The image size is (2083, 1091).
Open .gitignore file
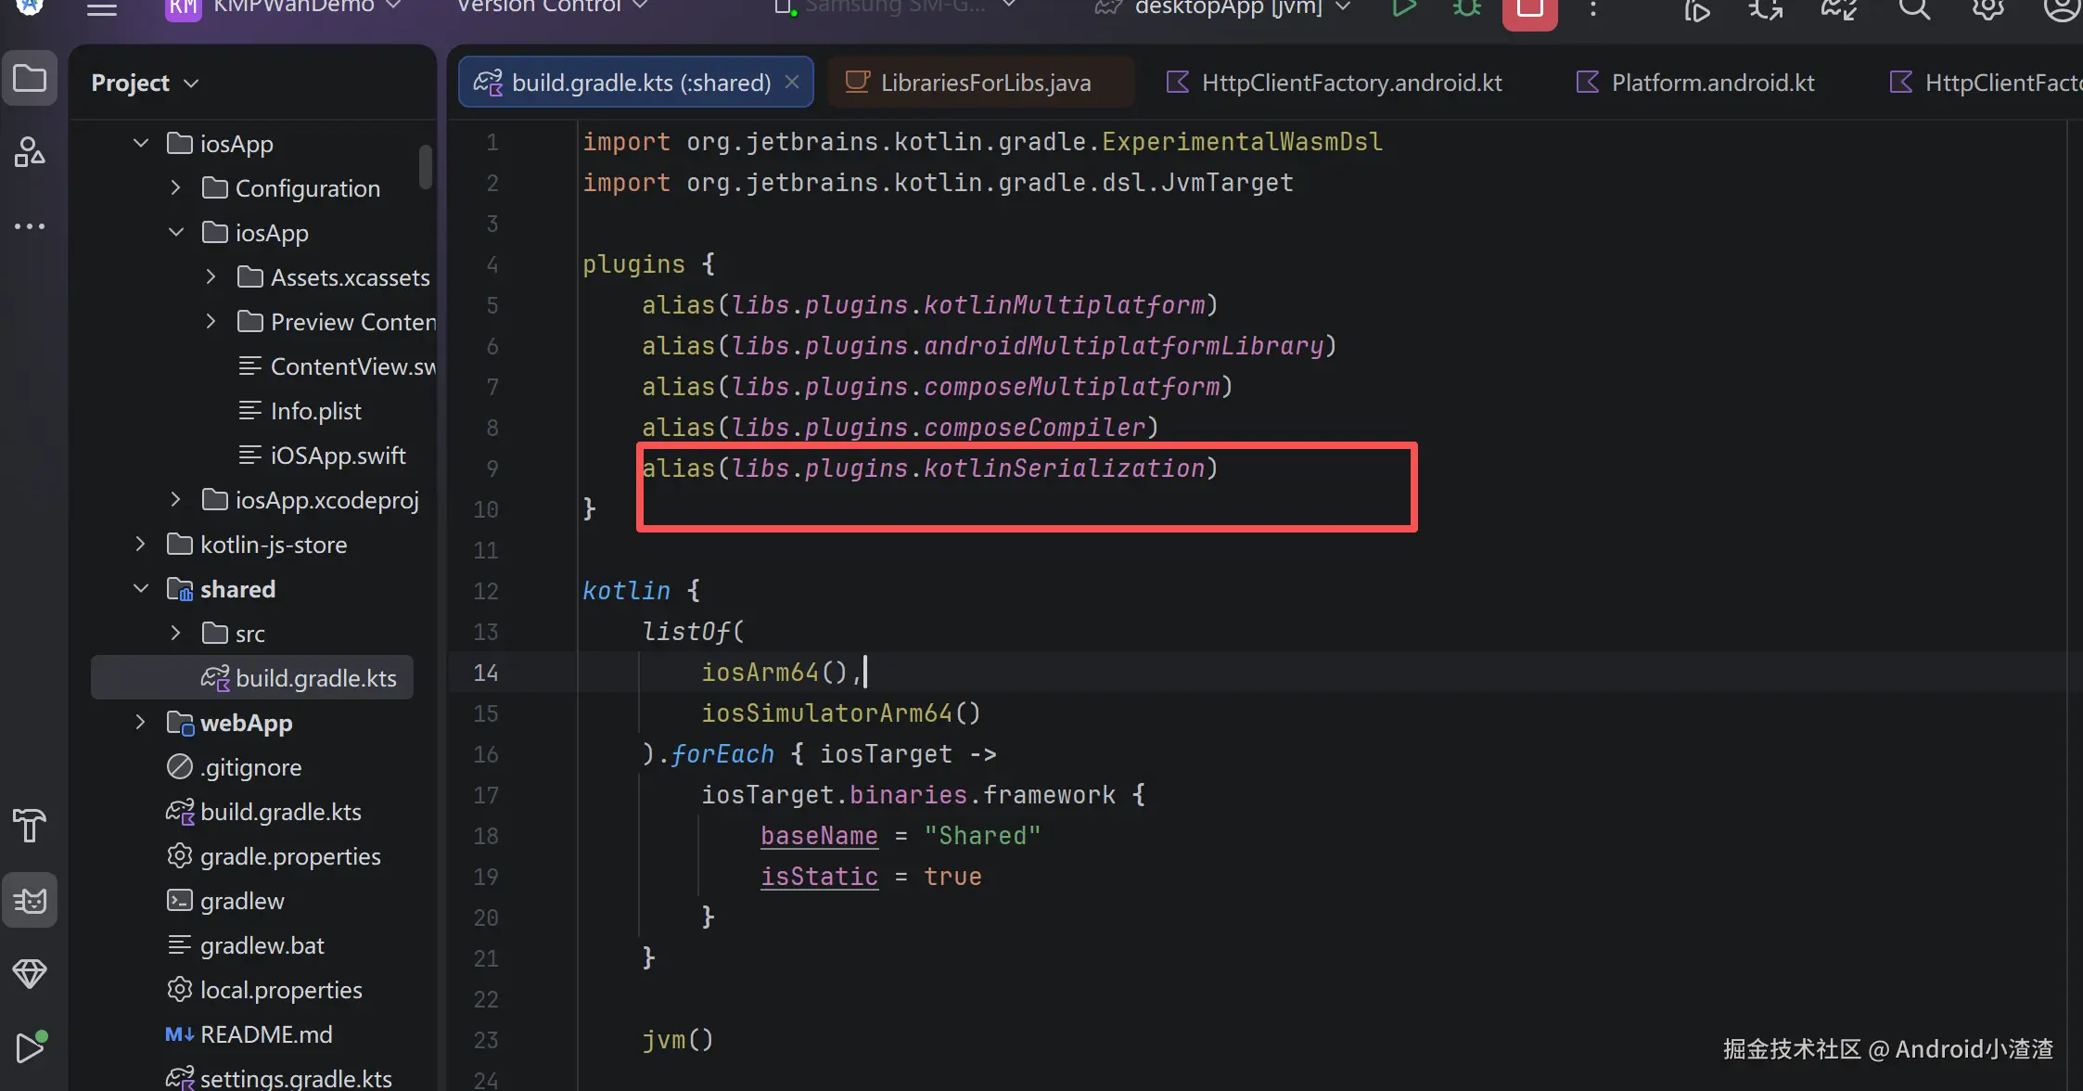click(x=235, y=766)
